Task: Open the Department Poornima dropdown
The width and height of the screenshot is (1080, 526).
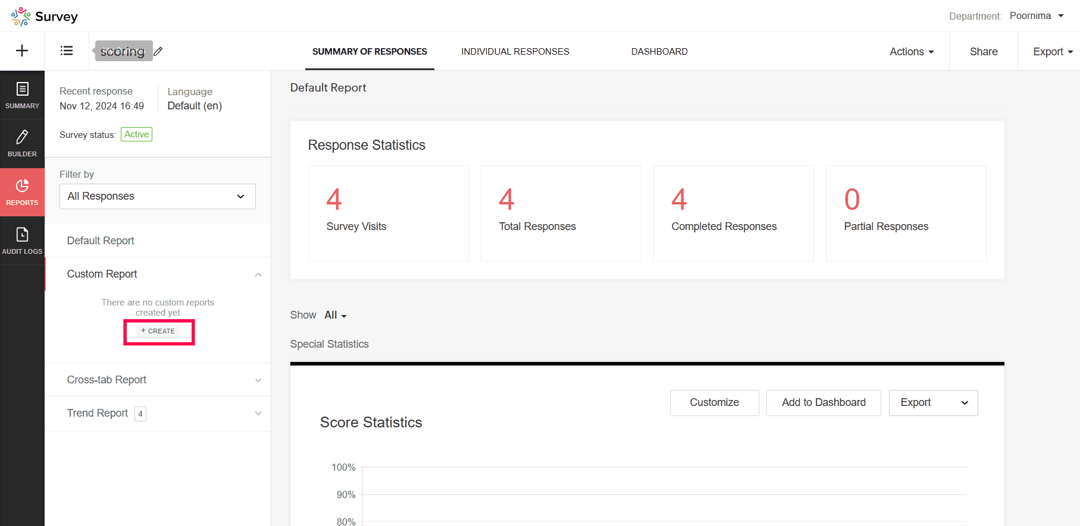Action: 1037,16
